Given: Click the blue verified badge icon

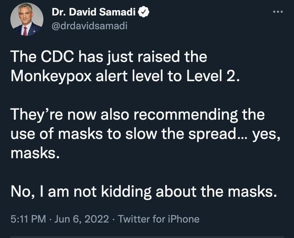Looking at the screenshot, I should [144, 12].
